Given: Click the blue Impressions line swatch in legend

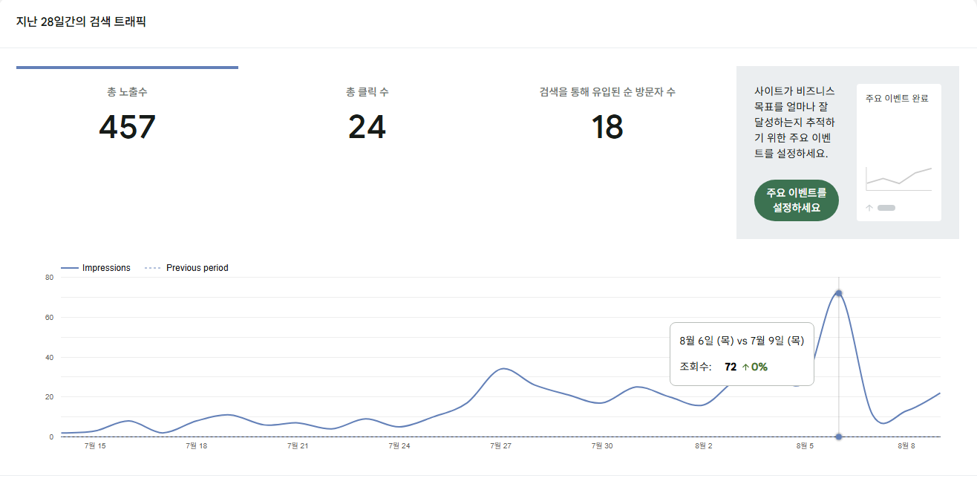Looking at the screenshot, I should click(x=69, y=268).
